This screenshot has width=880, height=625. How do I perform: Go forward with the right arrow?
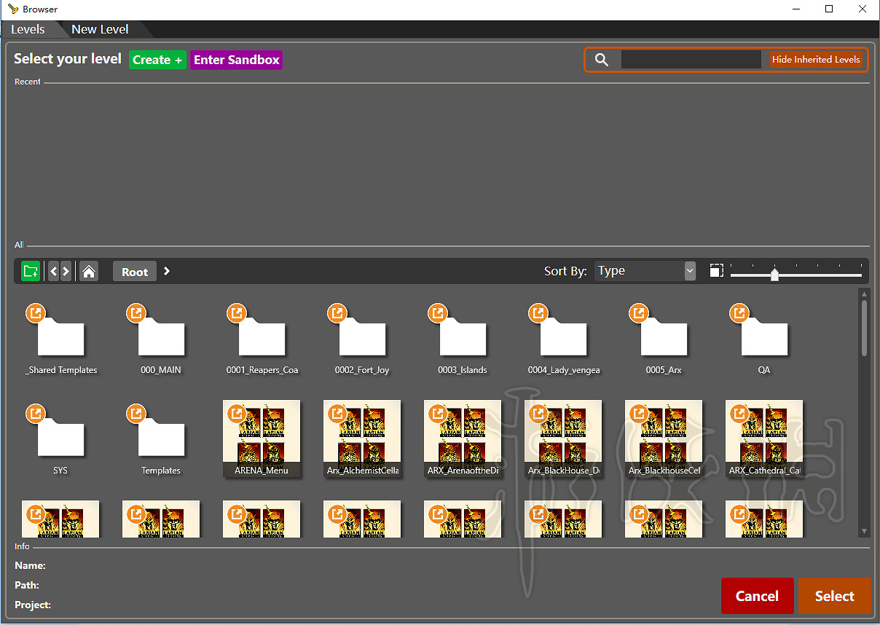click(66, 272)
